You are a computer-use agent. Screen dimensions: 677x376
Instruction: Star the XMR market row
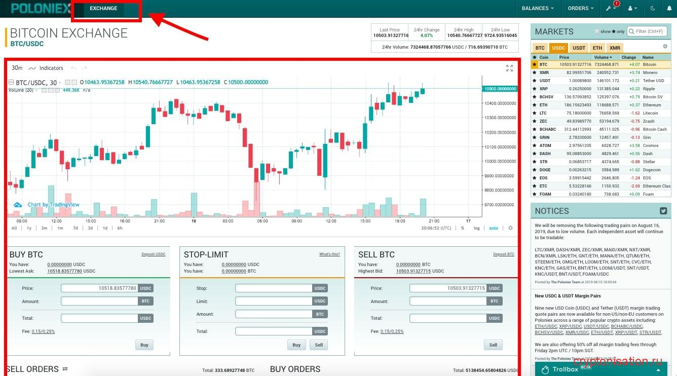[534, 72]
